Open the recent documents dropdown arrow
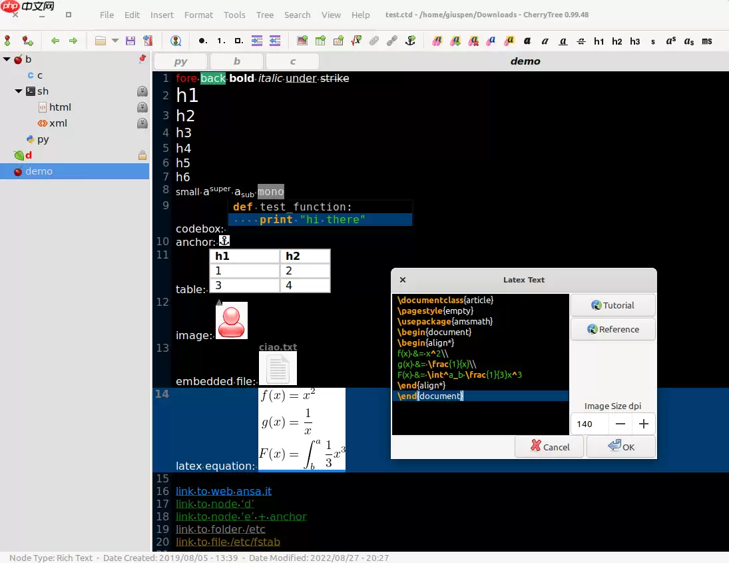Image resolution: width=729 pixels, height=563 pixels. [115, 40]
